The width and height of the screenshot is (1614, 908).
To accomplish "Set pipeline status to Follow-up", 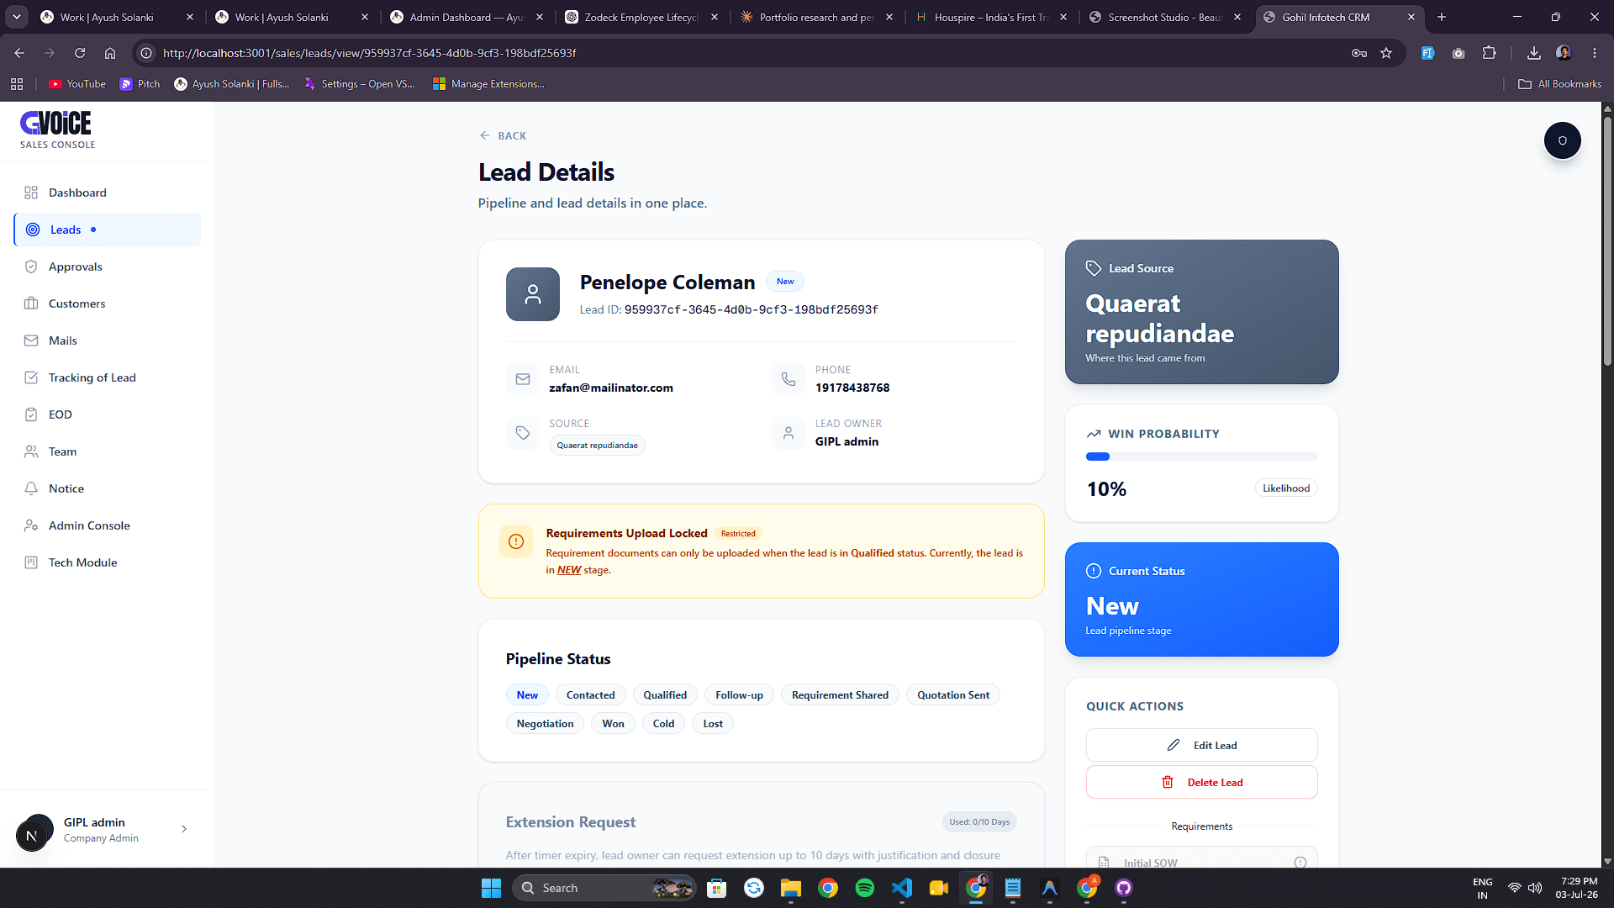I will 740,695.
